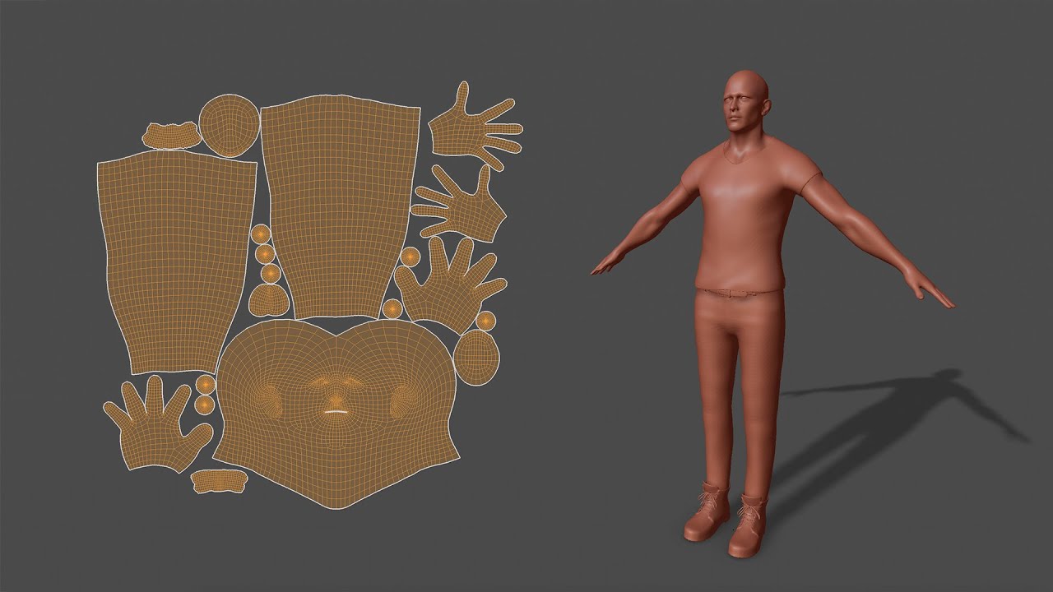Select the large round UV island at the top
This screenshot has width=1053, height=592.
point(229,126)
